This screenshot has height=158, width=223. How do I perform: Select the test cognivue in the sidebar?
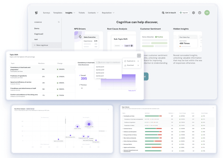click(36, 40)
